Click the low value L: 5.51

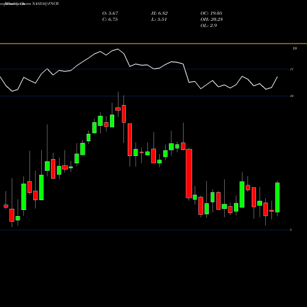click(x=159, y=20)
